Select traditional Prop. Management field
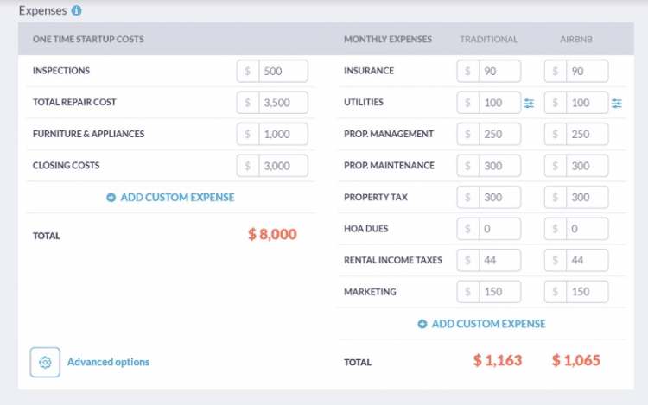This screenshot has width=648, height=405. (x=499, y=134)
